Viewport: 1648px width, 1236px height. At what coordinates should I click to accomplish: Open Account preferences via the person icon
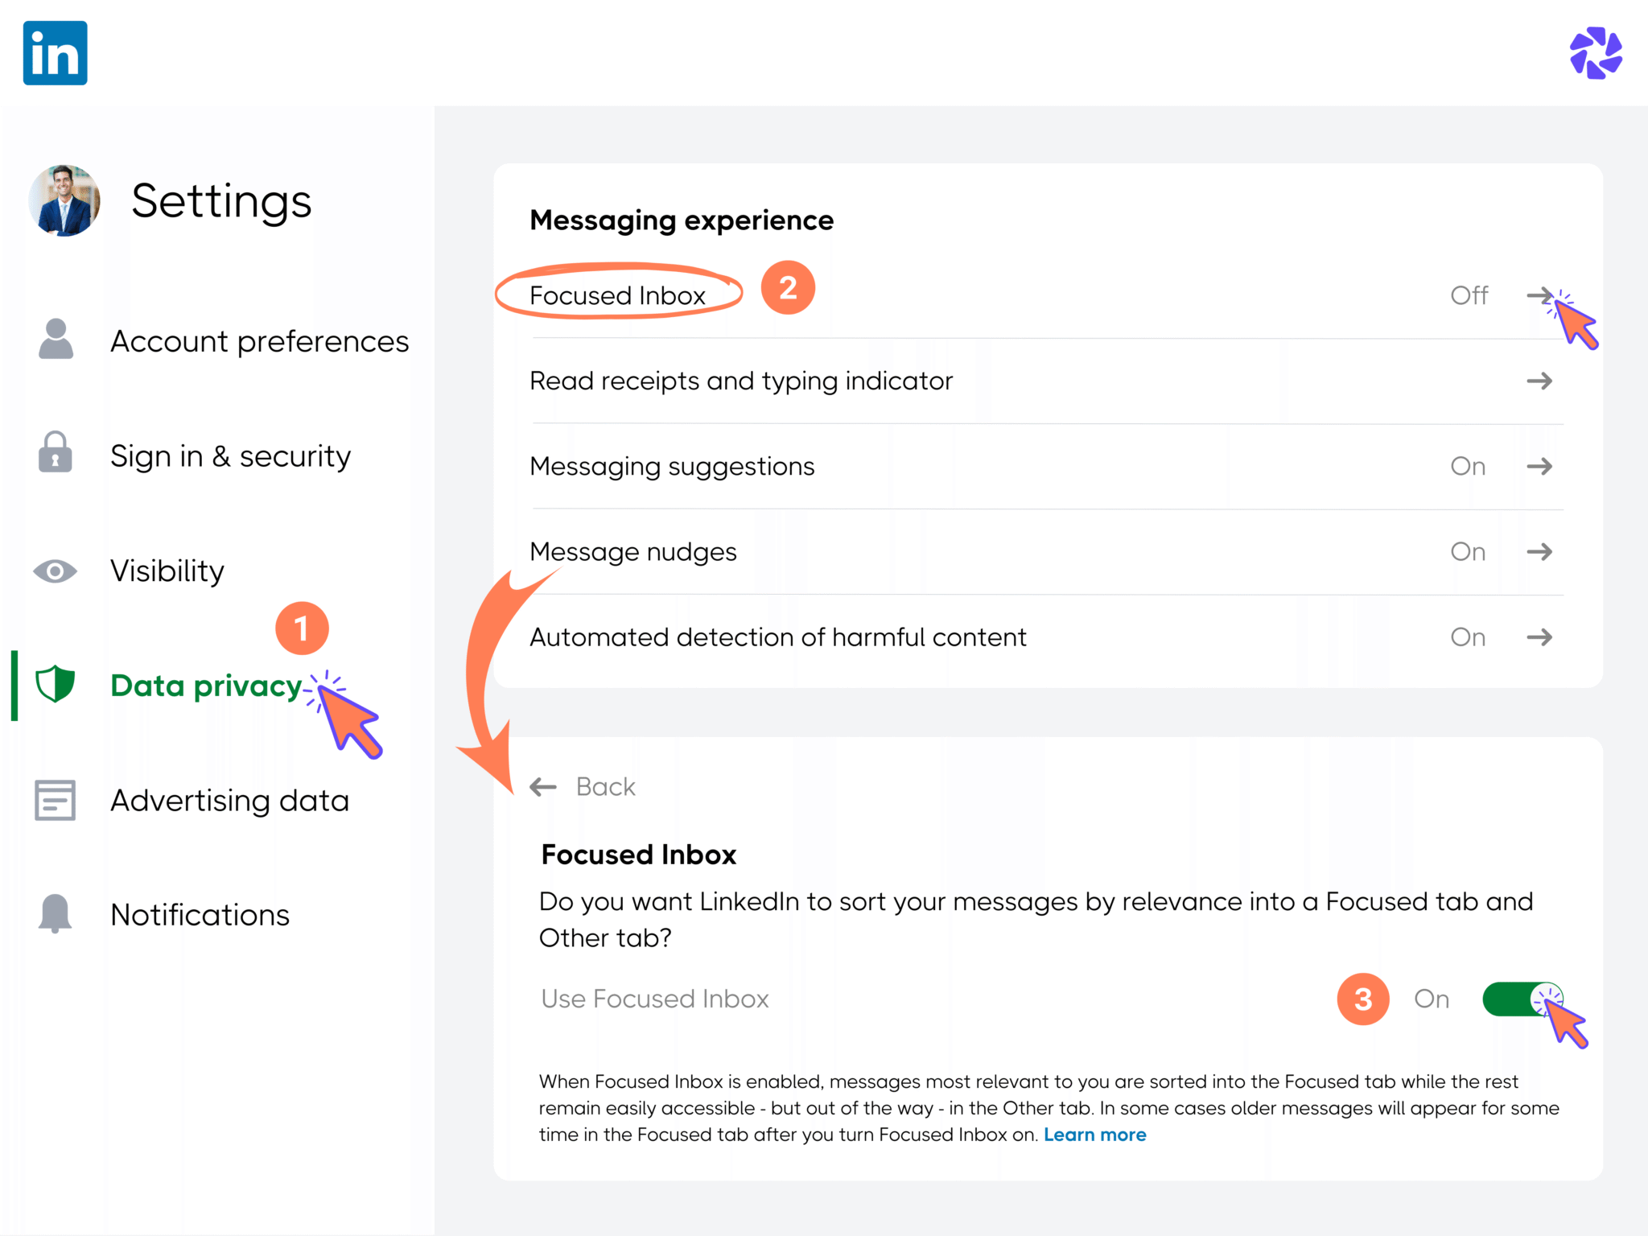[55, 340]
